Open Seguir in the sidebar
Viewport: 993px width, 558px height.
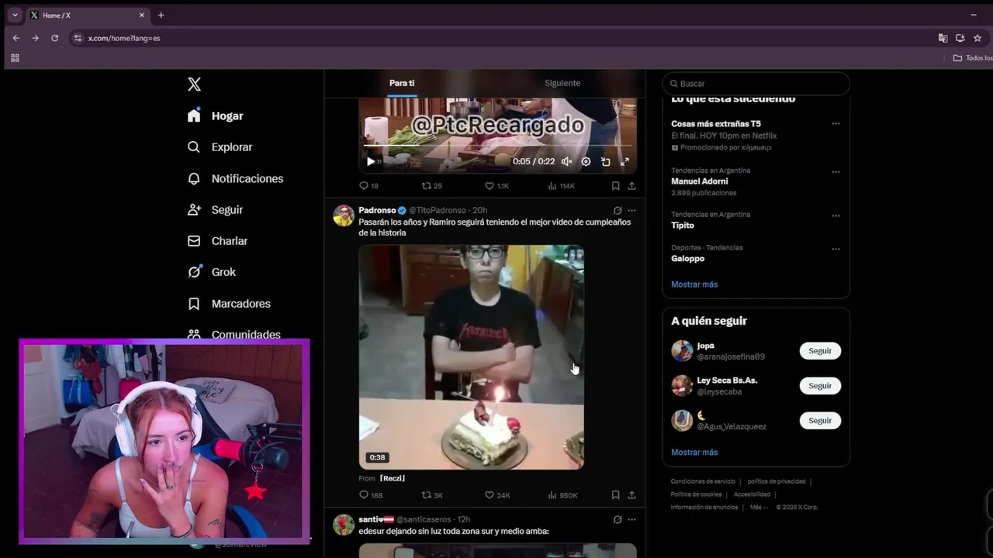coord(215,210)
